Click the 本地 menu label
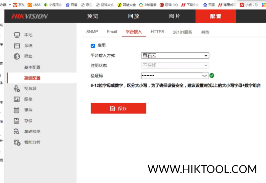Image resolution: width=266 pixels, height=183 pixels. click(x=28, y=35)
